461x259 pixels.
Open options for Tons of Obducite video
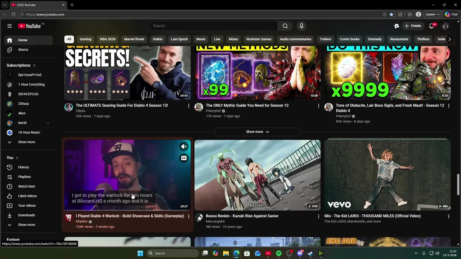[448, 106]
